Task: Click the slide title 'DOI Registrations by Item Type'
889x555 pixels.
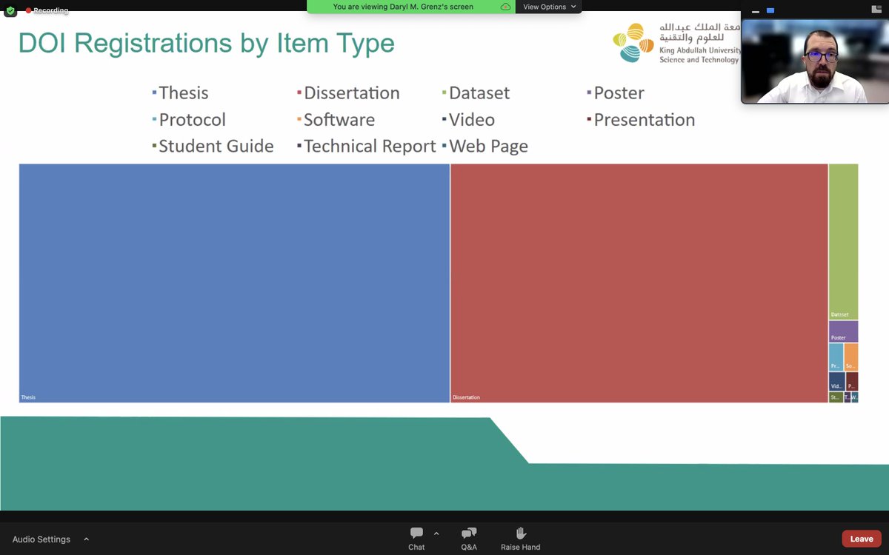Action: click(x=206, y=44)
